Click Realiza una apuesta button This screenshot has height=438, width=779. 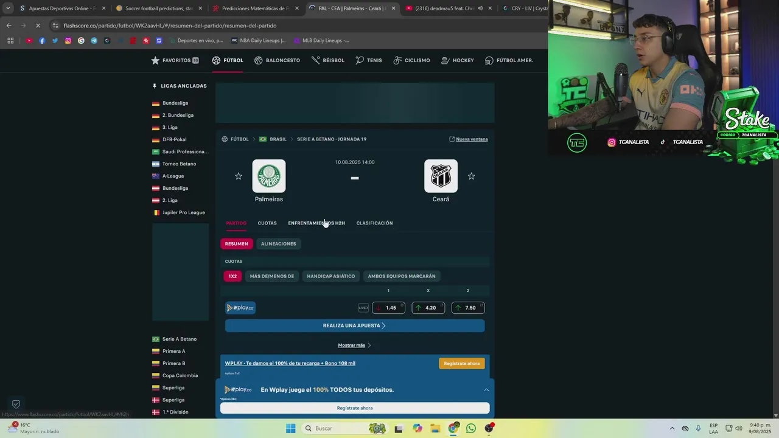[355, 325]
